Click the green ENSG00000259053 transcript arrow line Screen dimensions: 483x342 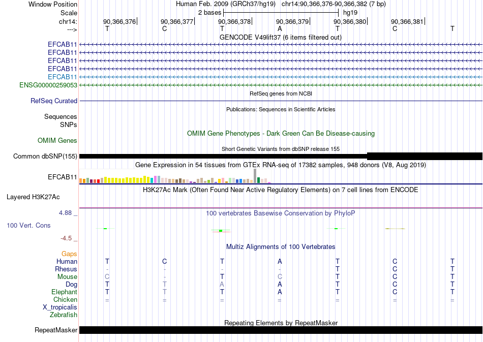tap(281, 85)
